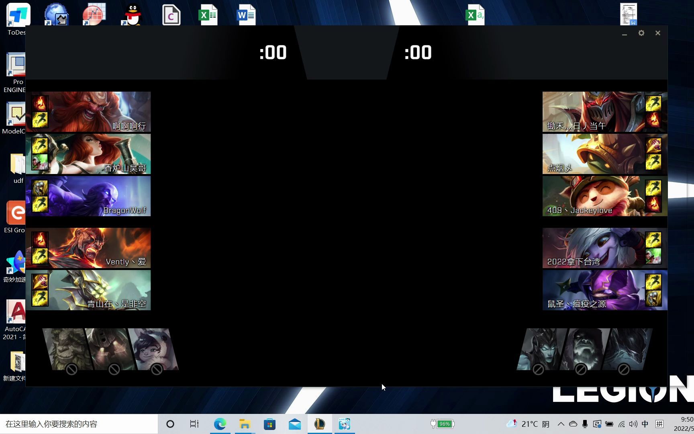Image resolution: width=694 pixels, height=434 pixels.
Task: Select the Tristana card 2022拿下台湾
Action: (x=605, y=248)
